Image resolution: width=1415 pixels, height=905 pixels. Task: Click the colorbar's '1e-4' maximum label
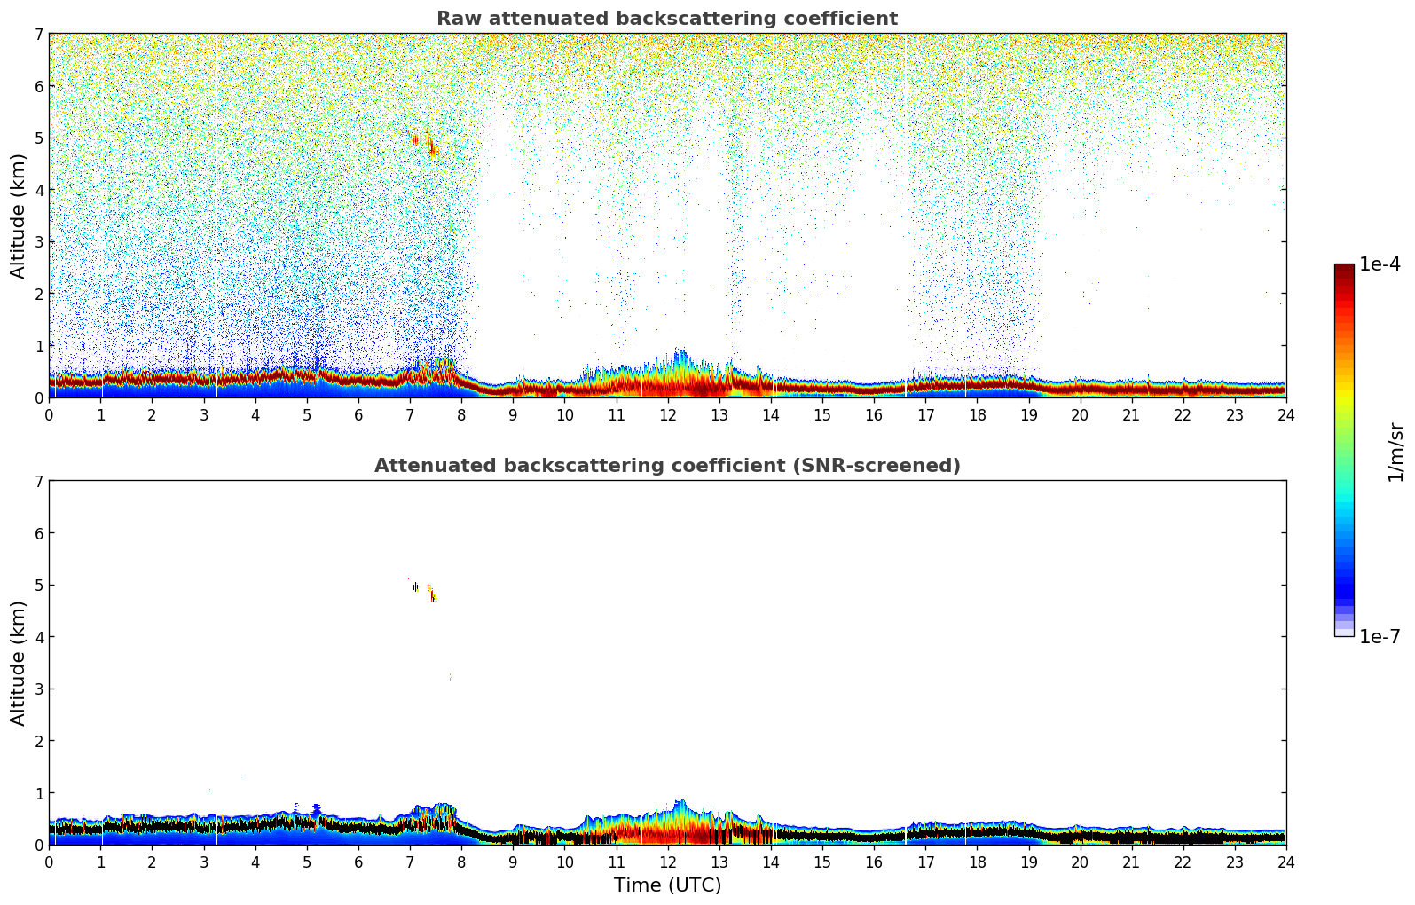pos(1380,264)
